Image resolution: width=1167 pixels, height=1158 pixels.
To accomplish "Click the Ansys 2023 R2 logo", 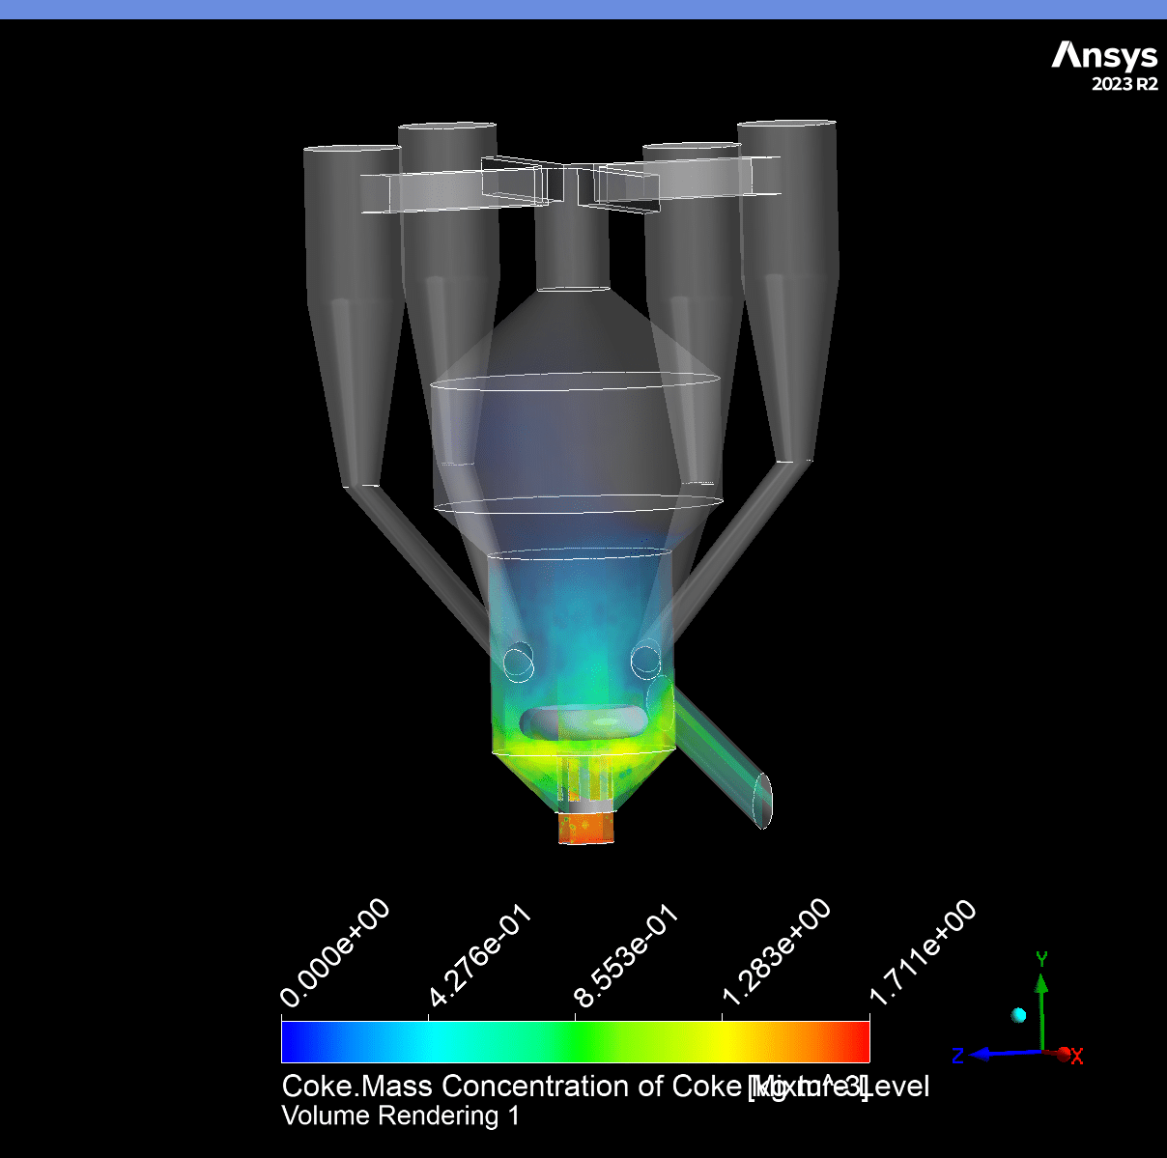I will pos(1104,66).
